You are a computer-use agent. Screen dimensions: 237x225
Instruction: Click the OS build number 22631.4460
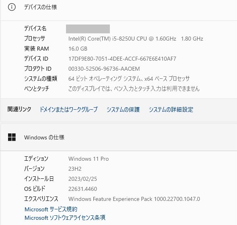82,189
